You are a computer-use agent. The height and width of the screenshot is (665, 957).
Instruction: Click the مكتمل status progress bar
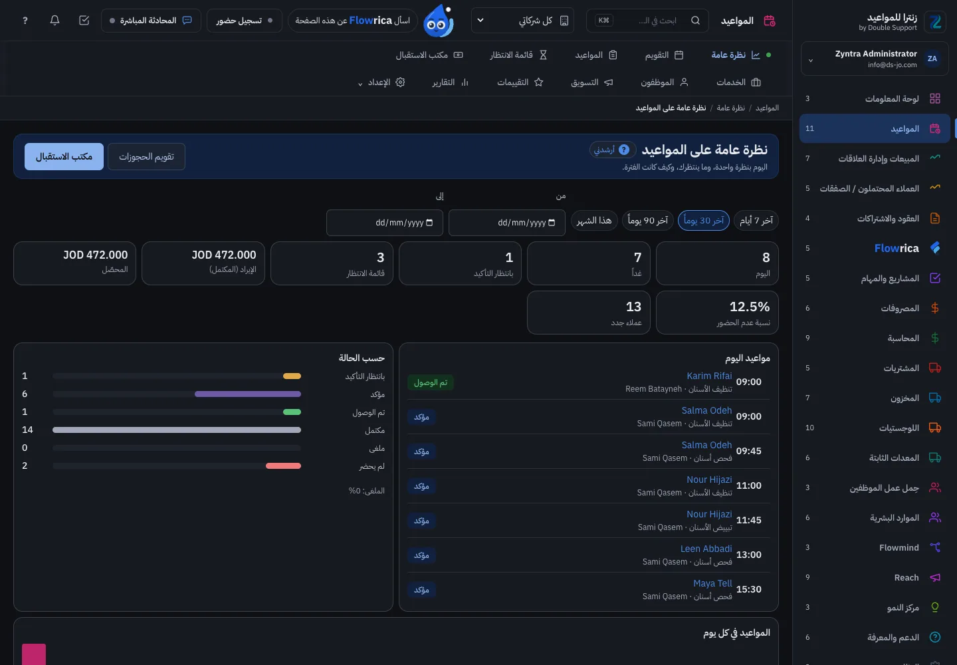[x=177, y=430]
